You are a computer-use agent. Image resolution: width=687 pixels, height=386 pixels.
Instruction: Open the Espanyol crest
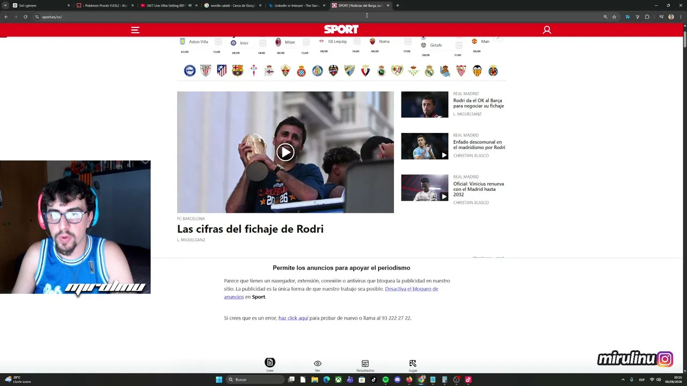tap(302, 71)
